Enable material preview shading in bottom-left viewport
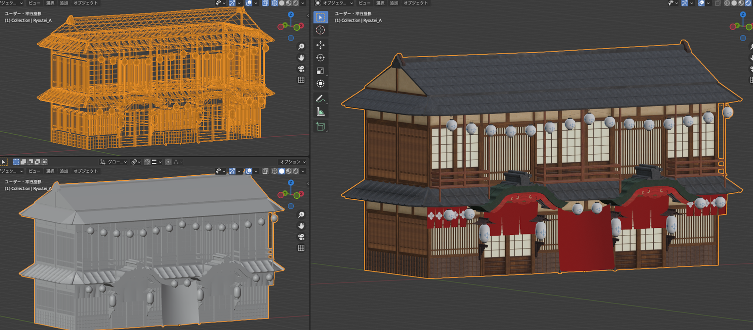Viewport: 753px width, 330px height. pyautogui.click(x=288, y=171)
